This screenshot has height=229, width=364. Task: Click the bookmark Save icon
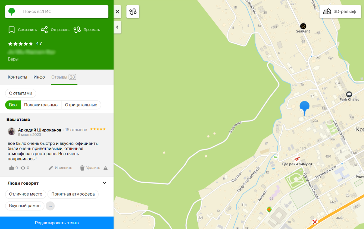12,30
